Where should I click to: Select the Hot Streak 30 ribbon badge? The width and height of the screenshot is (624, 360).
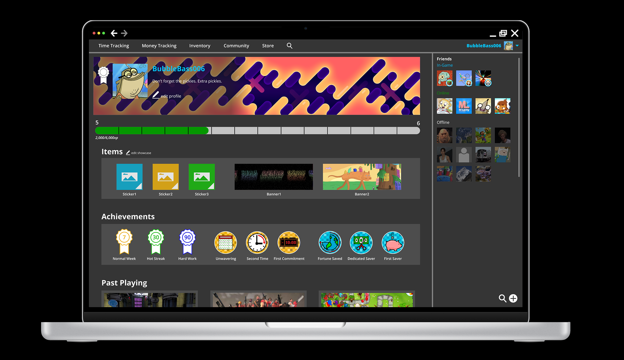click(x=156, y=242)
